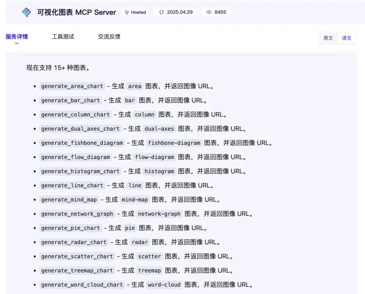Click the dual-axes inline code tag
This screenshot has height=294, width=365.
click(x=159, y=129)
